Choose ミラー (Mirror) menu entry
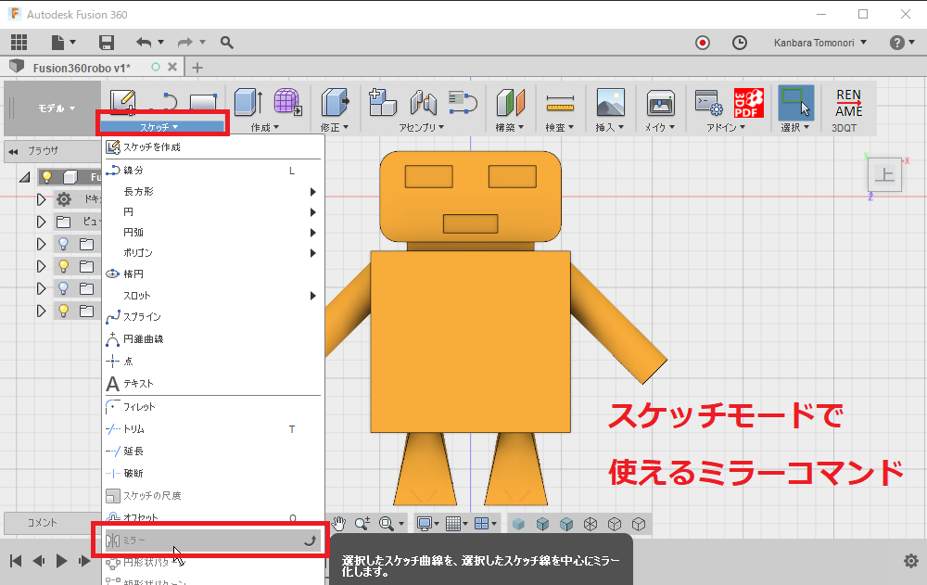 pos(213,540)
